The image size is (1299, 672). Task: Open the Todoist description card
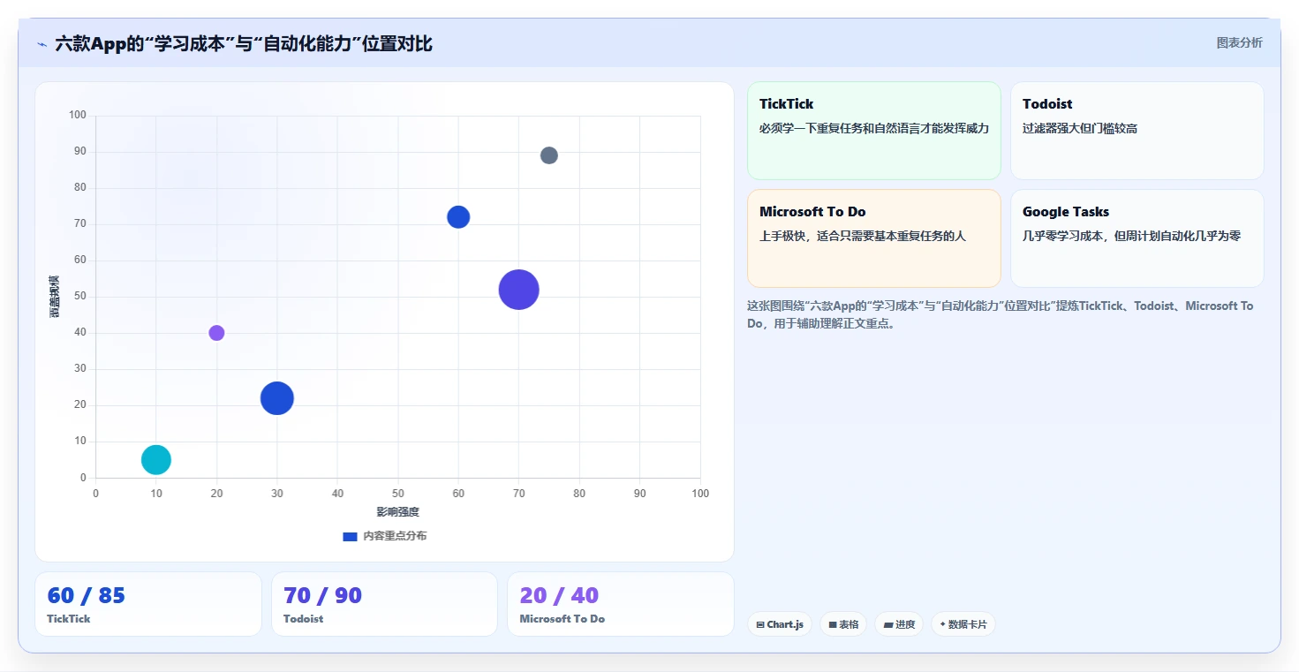[x=1137, y=131]
